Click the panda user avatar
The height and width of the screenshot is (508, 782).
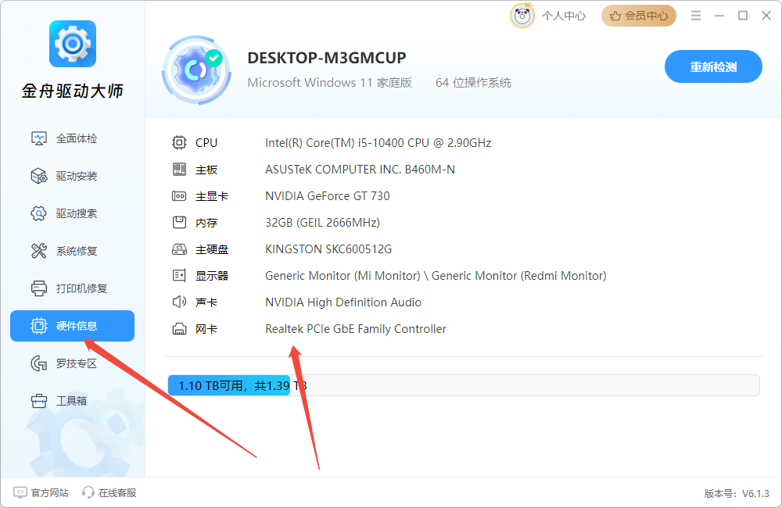522,16
